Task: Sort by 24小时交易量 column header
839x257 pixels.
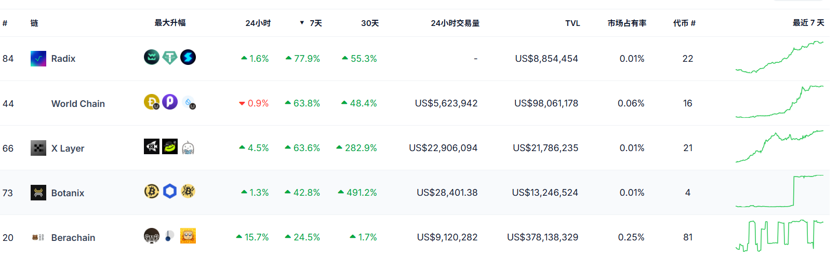Action: click(x=455, y=23)
